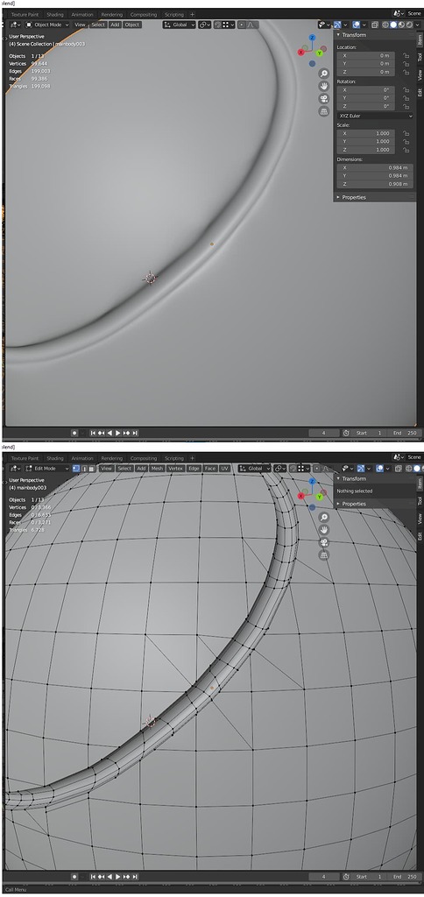Toggle X-ray display in Object Mode header
This screenshot has width=424, height=897.
(374, 25)
